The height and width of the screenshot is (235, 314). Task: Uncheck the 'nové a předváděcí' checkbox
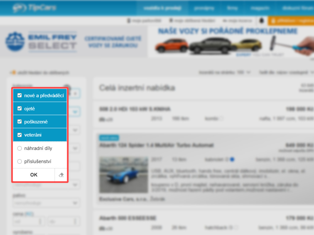tap(20, 95)
